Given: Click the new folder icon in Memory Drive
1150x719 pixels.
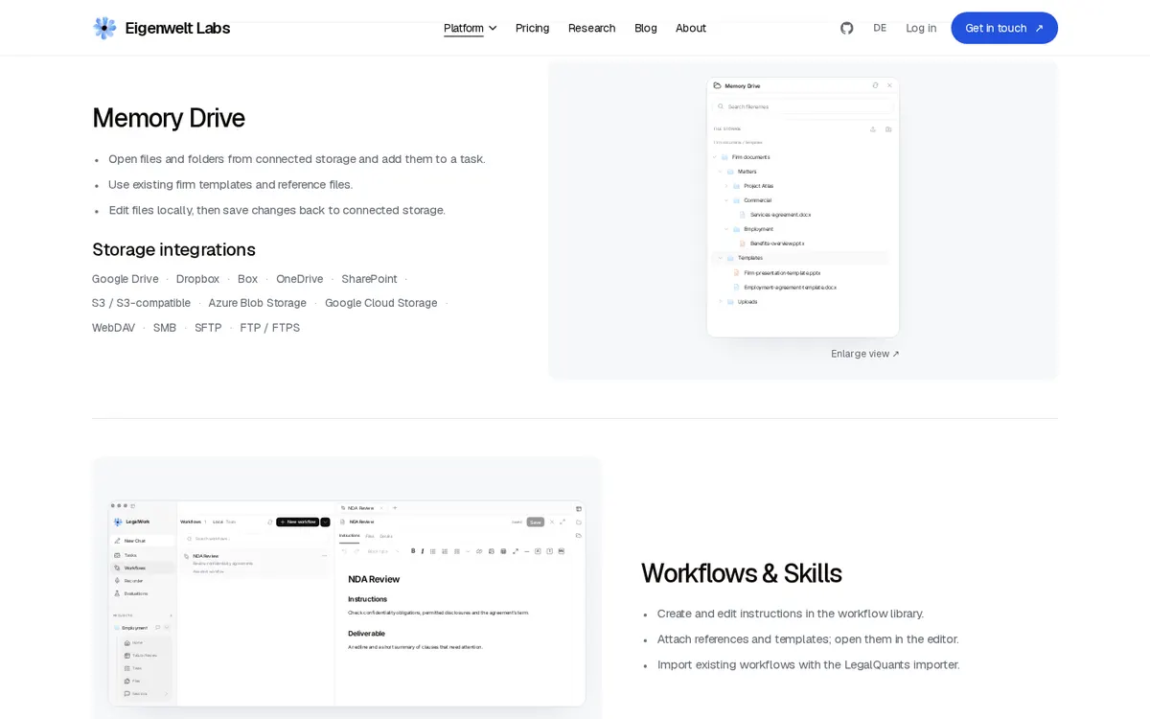Looking at the screenshot, I should tap(888, 129).
